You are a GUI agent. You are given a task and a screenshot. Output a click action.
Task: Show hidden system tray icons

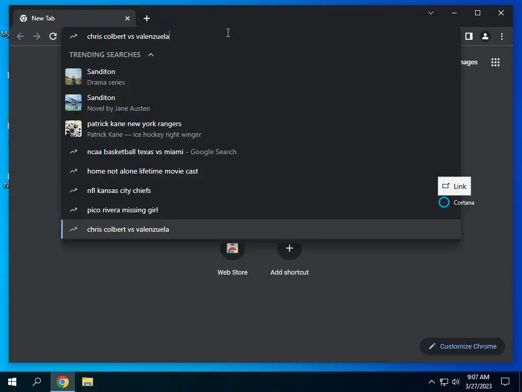click(431, 382)
